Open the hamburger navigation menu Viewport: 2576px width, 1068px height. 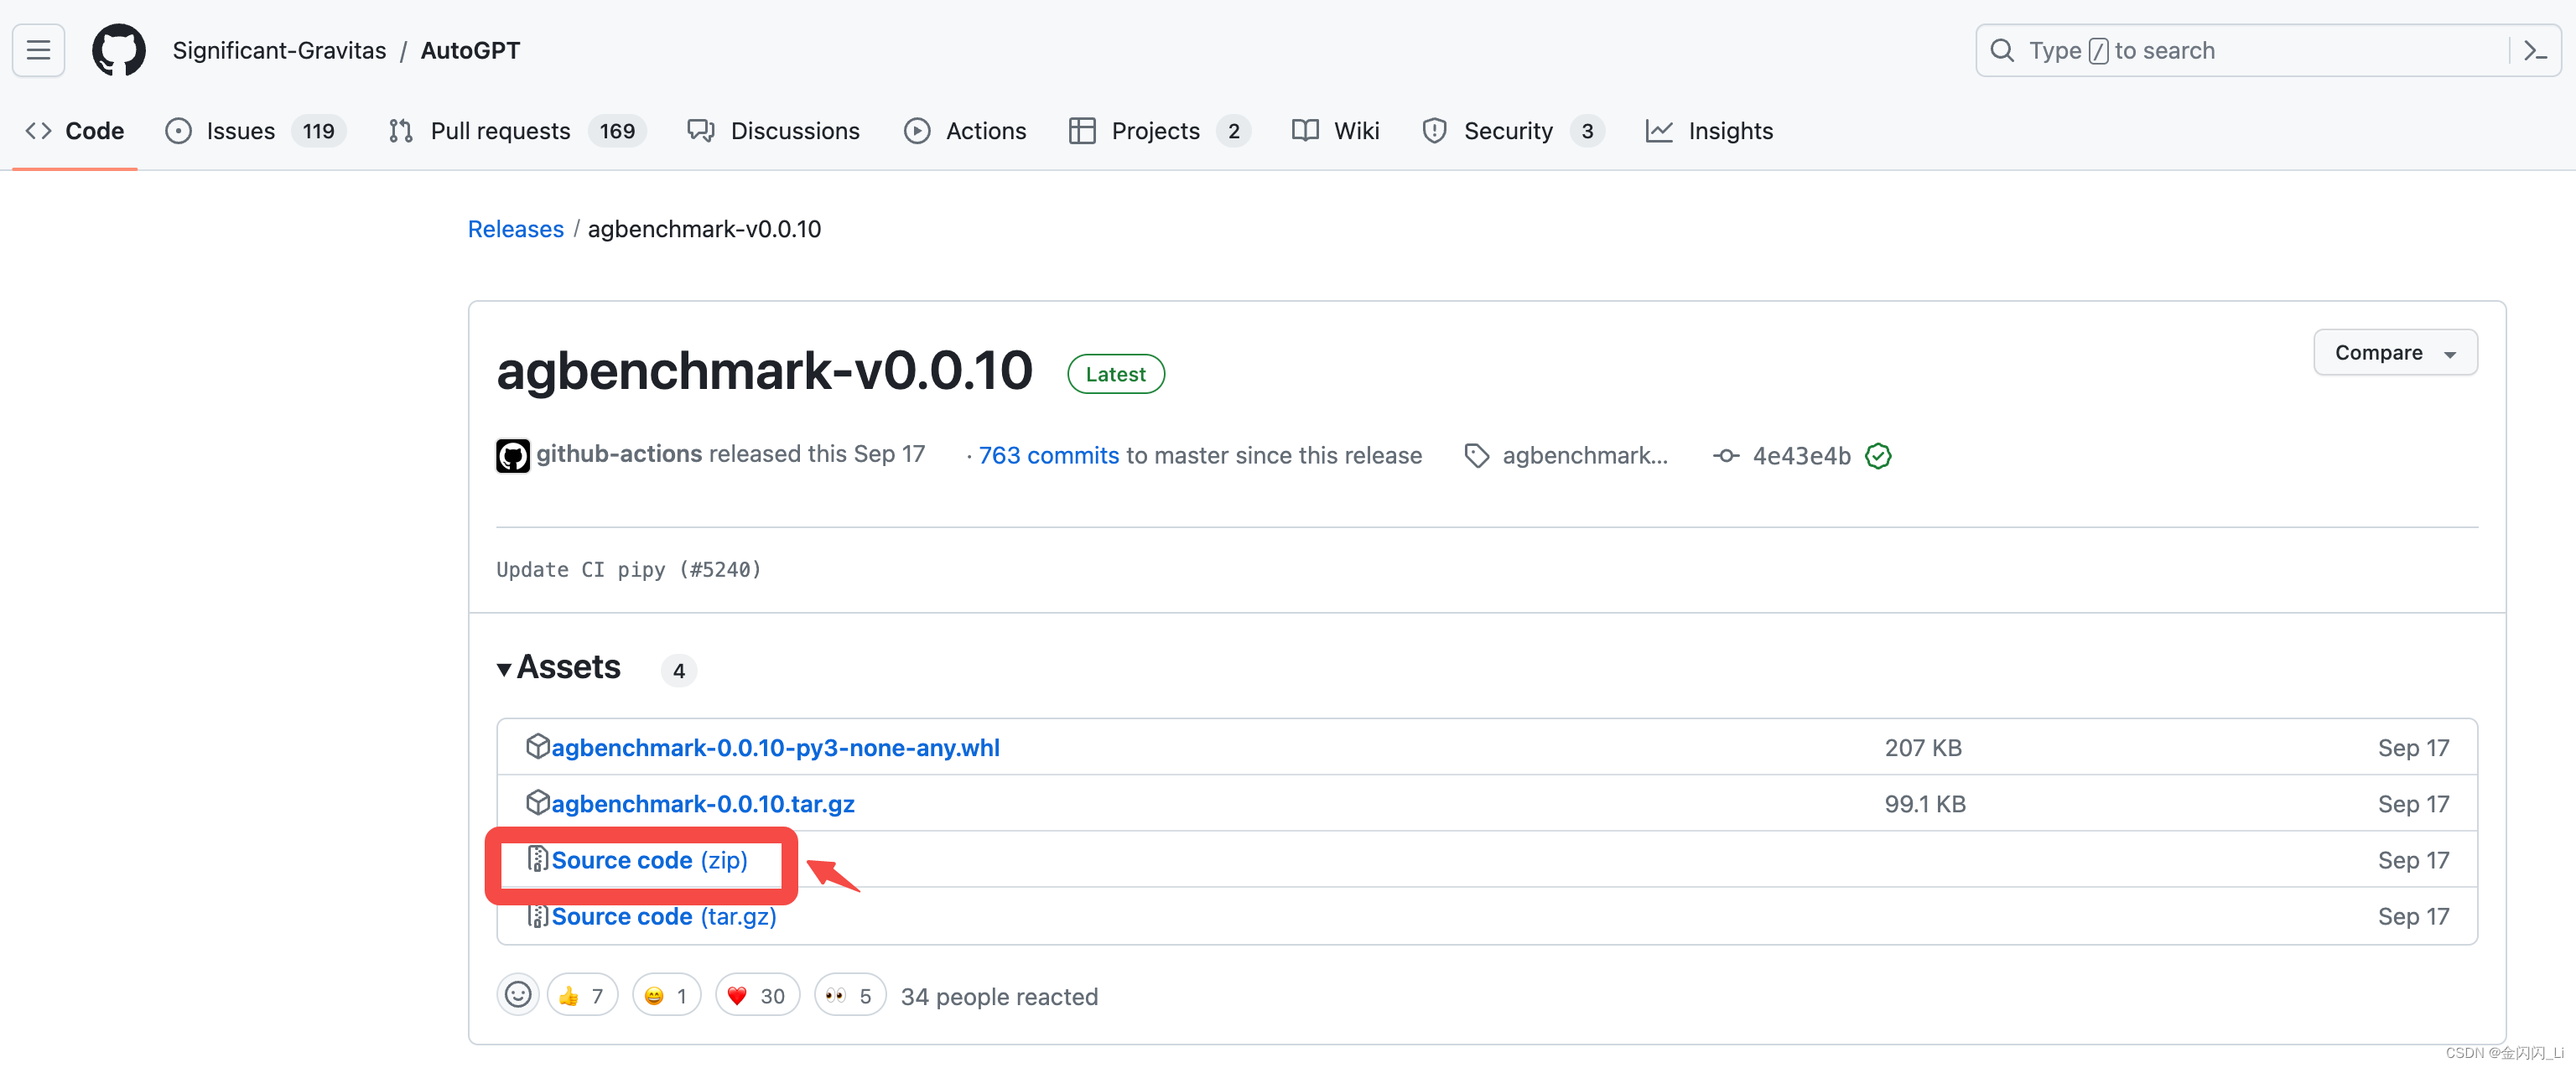[x=38, y=50]
